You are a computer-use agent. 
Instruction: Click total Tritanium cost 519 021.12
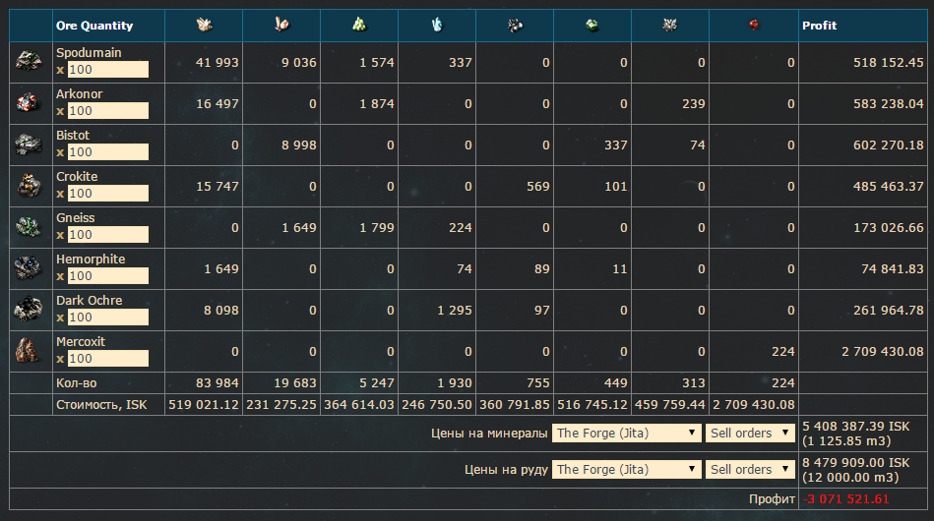204,405
